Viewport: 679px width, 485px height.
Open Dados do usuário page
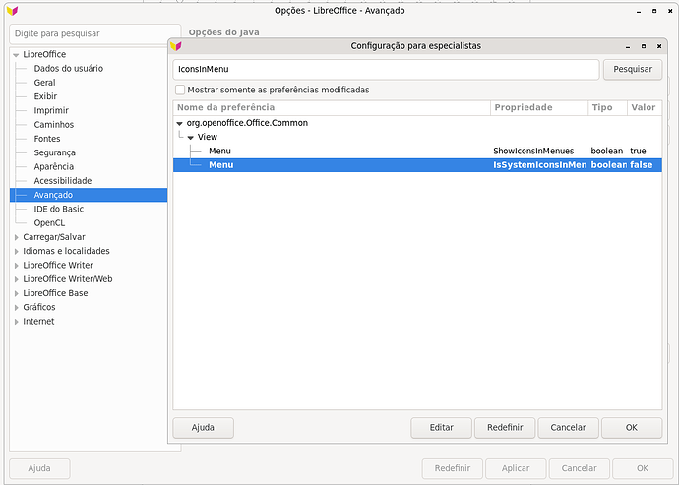click(x=69, y=69)
